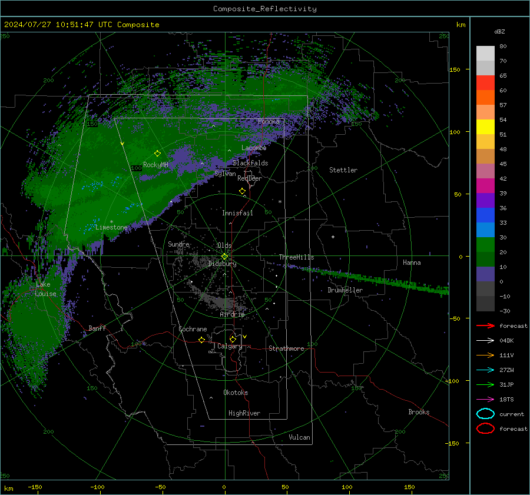Screen dimensions: 530x495
Task: Select the 80 dBZ light gray swatch
Action: click(485, 54)
